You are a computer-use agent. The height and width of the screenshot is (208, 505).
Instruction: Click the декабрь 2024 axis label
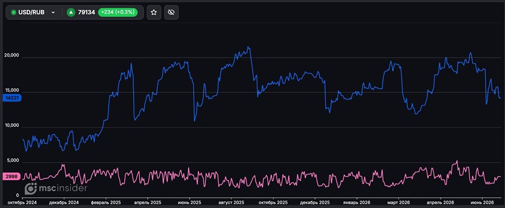[x=65, y=202]
